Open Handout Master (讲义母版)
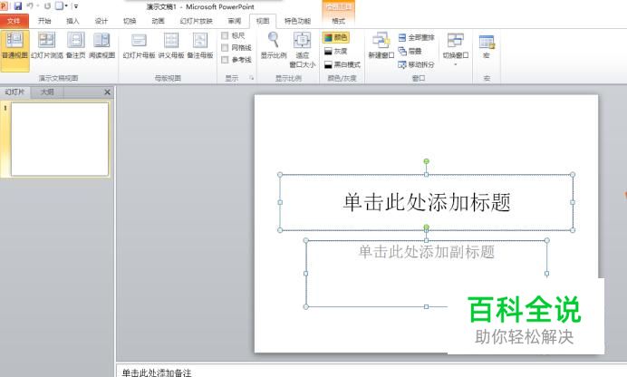627x377 pixels. coord(171,45)
